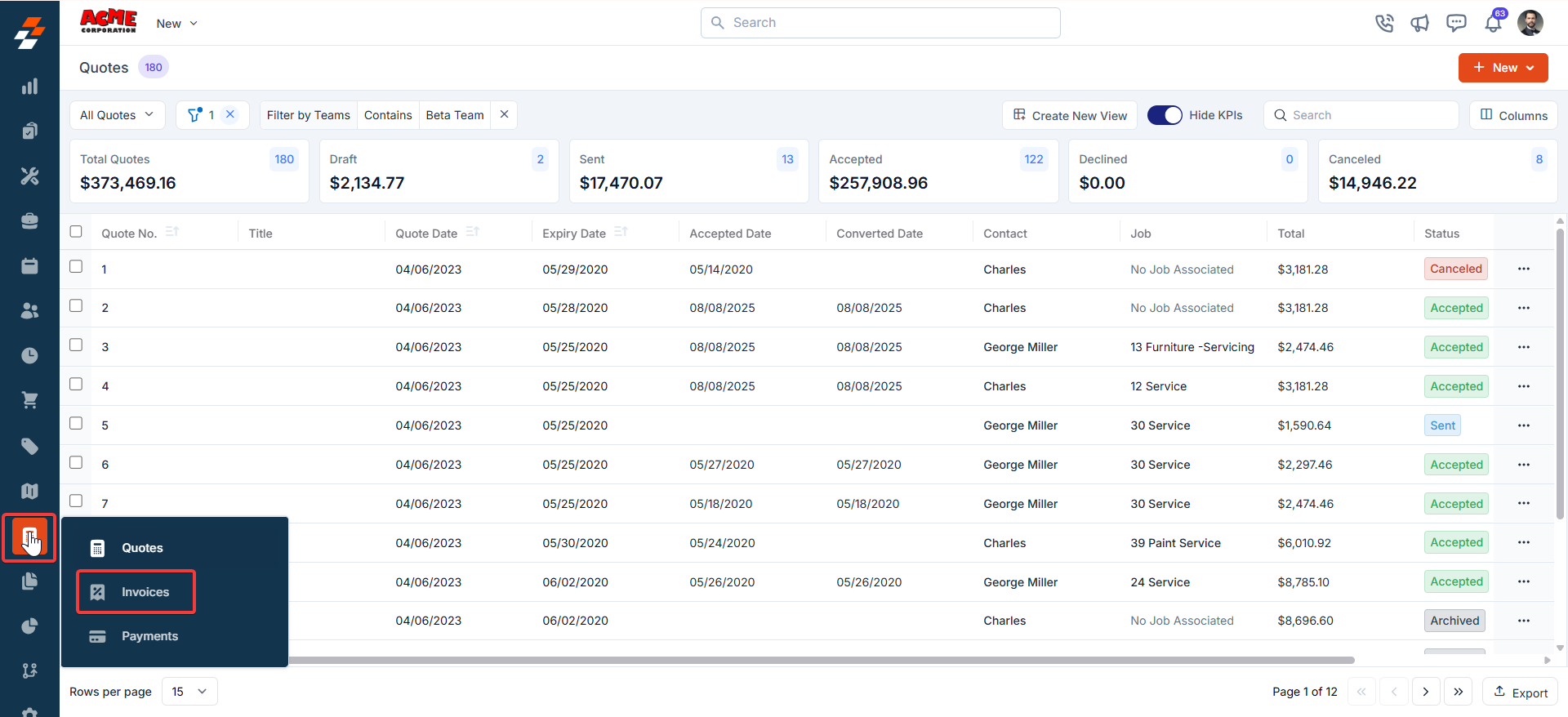The width and height of the screenshot is (1568, 717).
Task: Click the Beta Team filter value
Action: 455,115
